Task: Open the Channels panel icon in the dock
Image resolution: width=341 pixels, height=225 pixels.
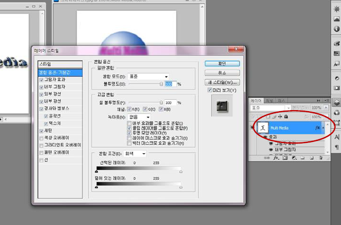Action: pyautogui.click(x=337, y=112)
